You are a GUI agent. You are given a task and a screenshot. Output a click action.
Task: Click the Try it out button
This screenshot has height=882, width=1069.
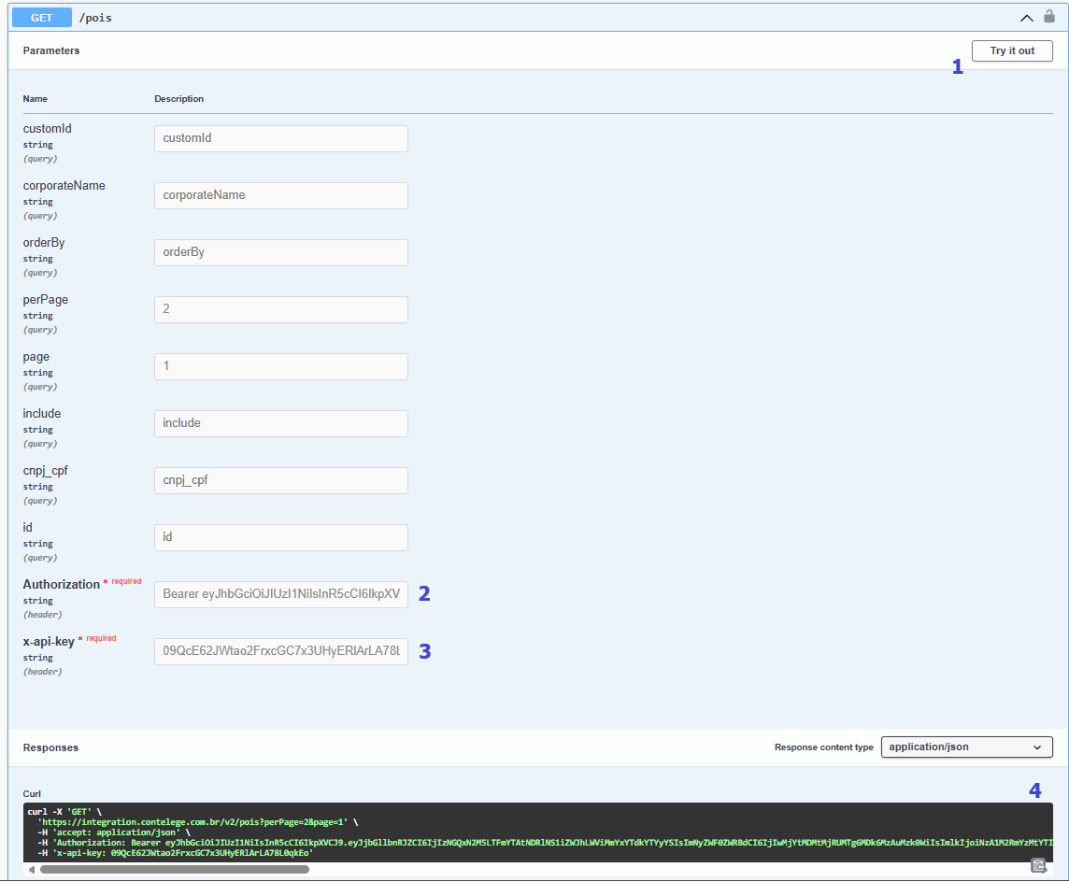point(1012,51)
